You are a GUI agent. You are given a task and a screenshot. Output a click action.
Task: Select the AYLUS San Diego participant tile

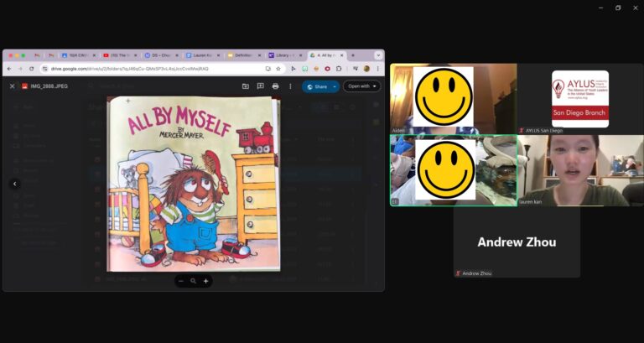pyautogui.click(x=580, y=99)
